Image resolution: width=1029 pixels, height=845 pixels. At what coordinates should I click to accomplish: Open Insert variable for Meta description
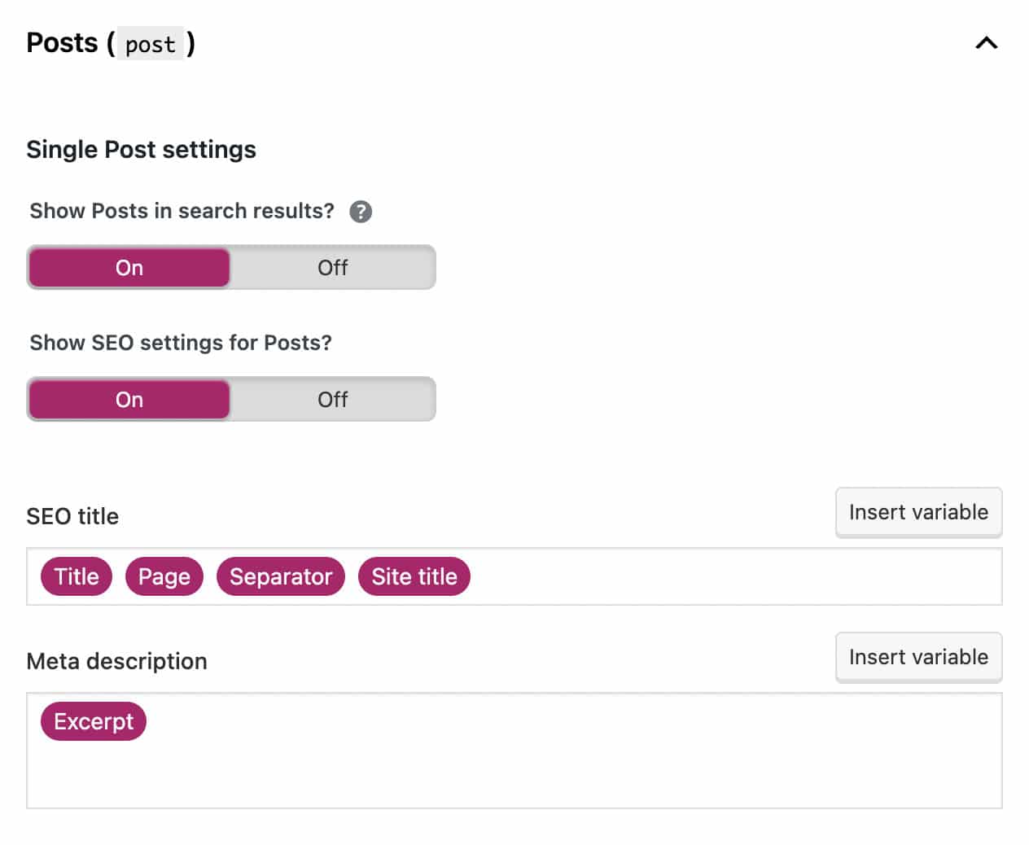918,657
